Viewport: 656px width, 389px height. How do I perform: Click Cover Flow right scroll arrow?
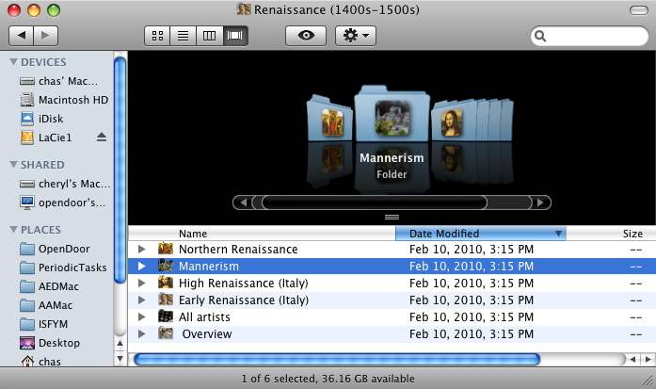coord(540,203)
